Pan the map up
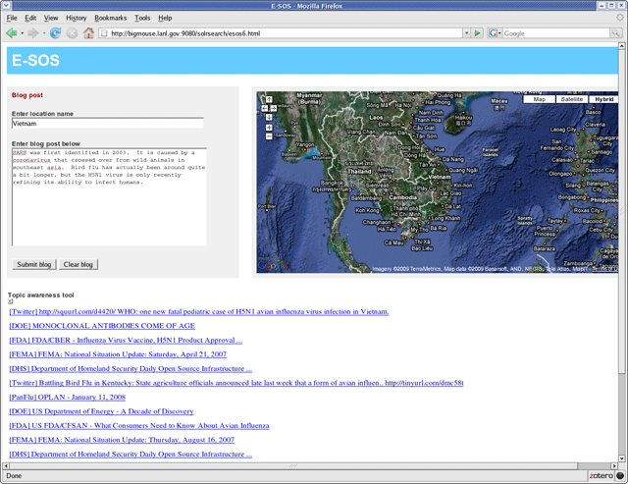Viewport: 628px width, 484px height. tap(269, 99)
